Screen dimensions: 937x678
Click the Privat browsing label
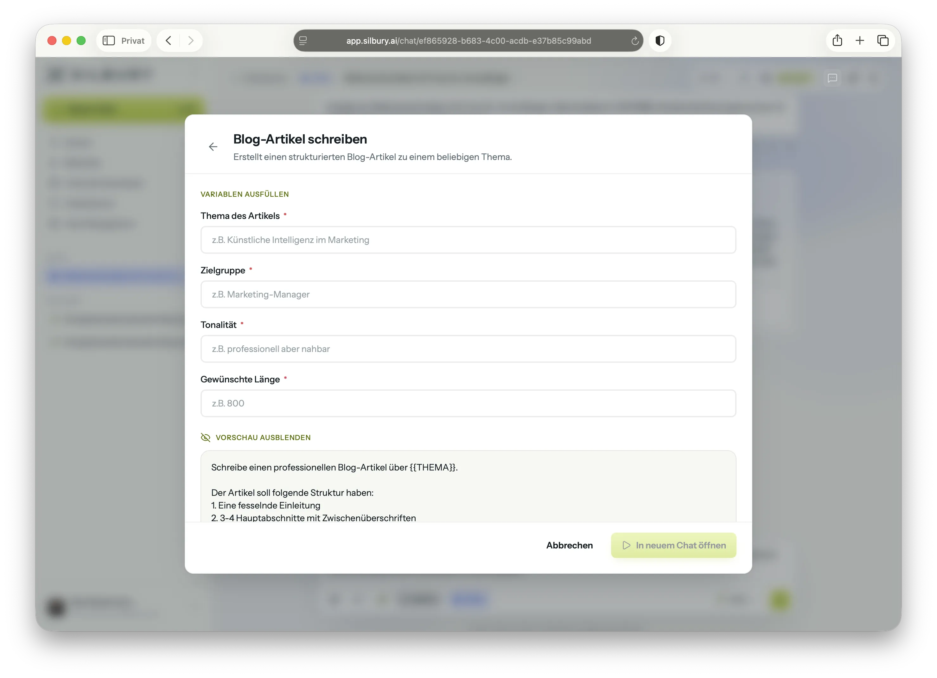(x=133, y=41)
